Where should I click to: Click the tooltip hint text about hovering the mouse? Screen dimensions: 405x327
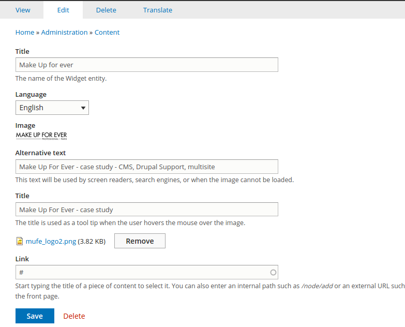point(130,222)
